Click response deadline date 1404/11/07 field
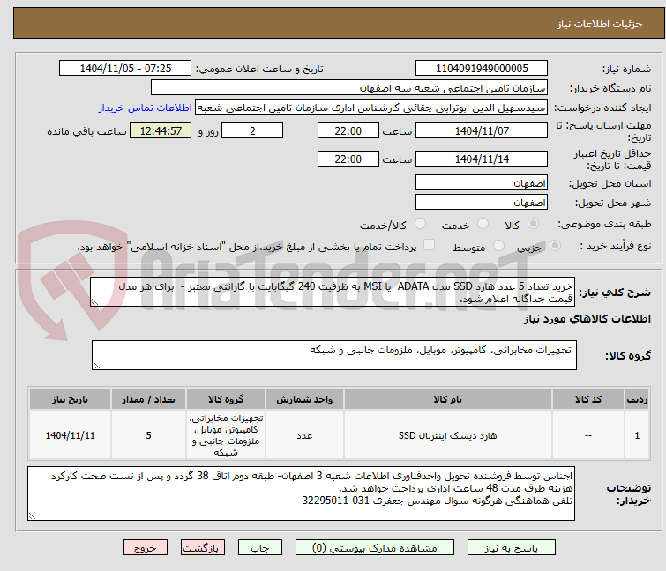Image resolution: width=666 pixels, height=571 pixels. click(482, 130)
